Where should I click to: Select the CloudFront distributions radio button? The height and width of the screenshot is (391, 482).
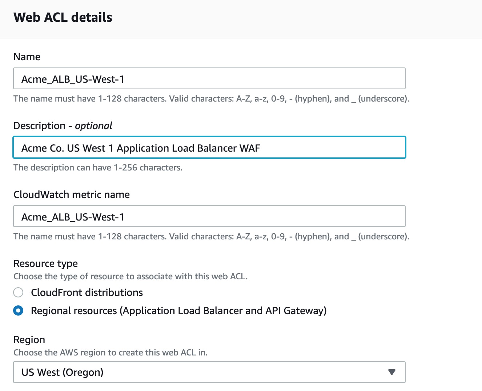pos(18,292)
